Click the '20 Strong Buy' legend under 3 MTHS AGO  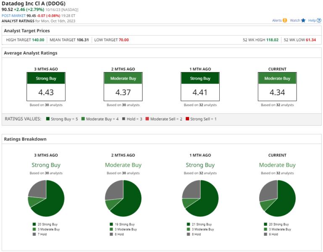tap(45, 224)
